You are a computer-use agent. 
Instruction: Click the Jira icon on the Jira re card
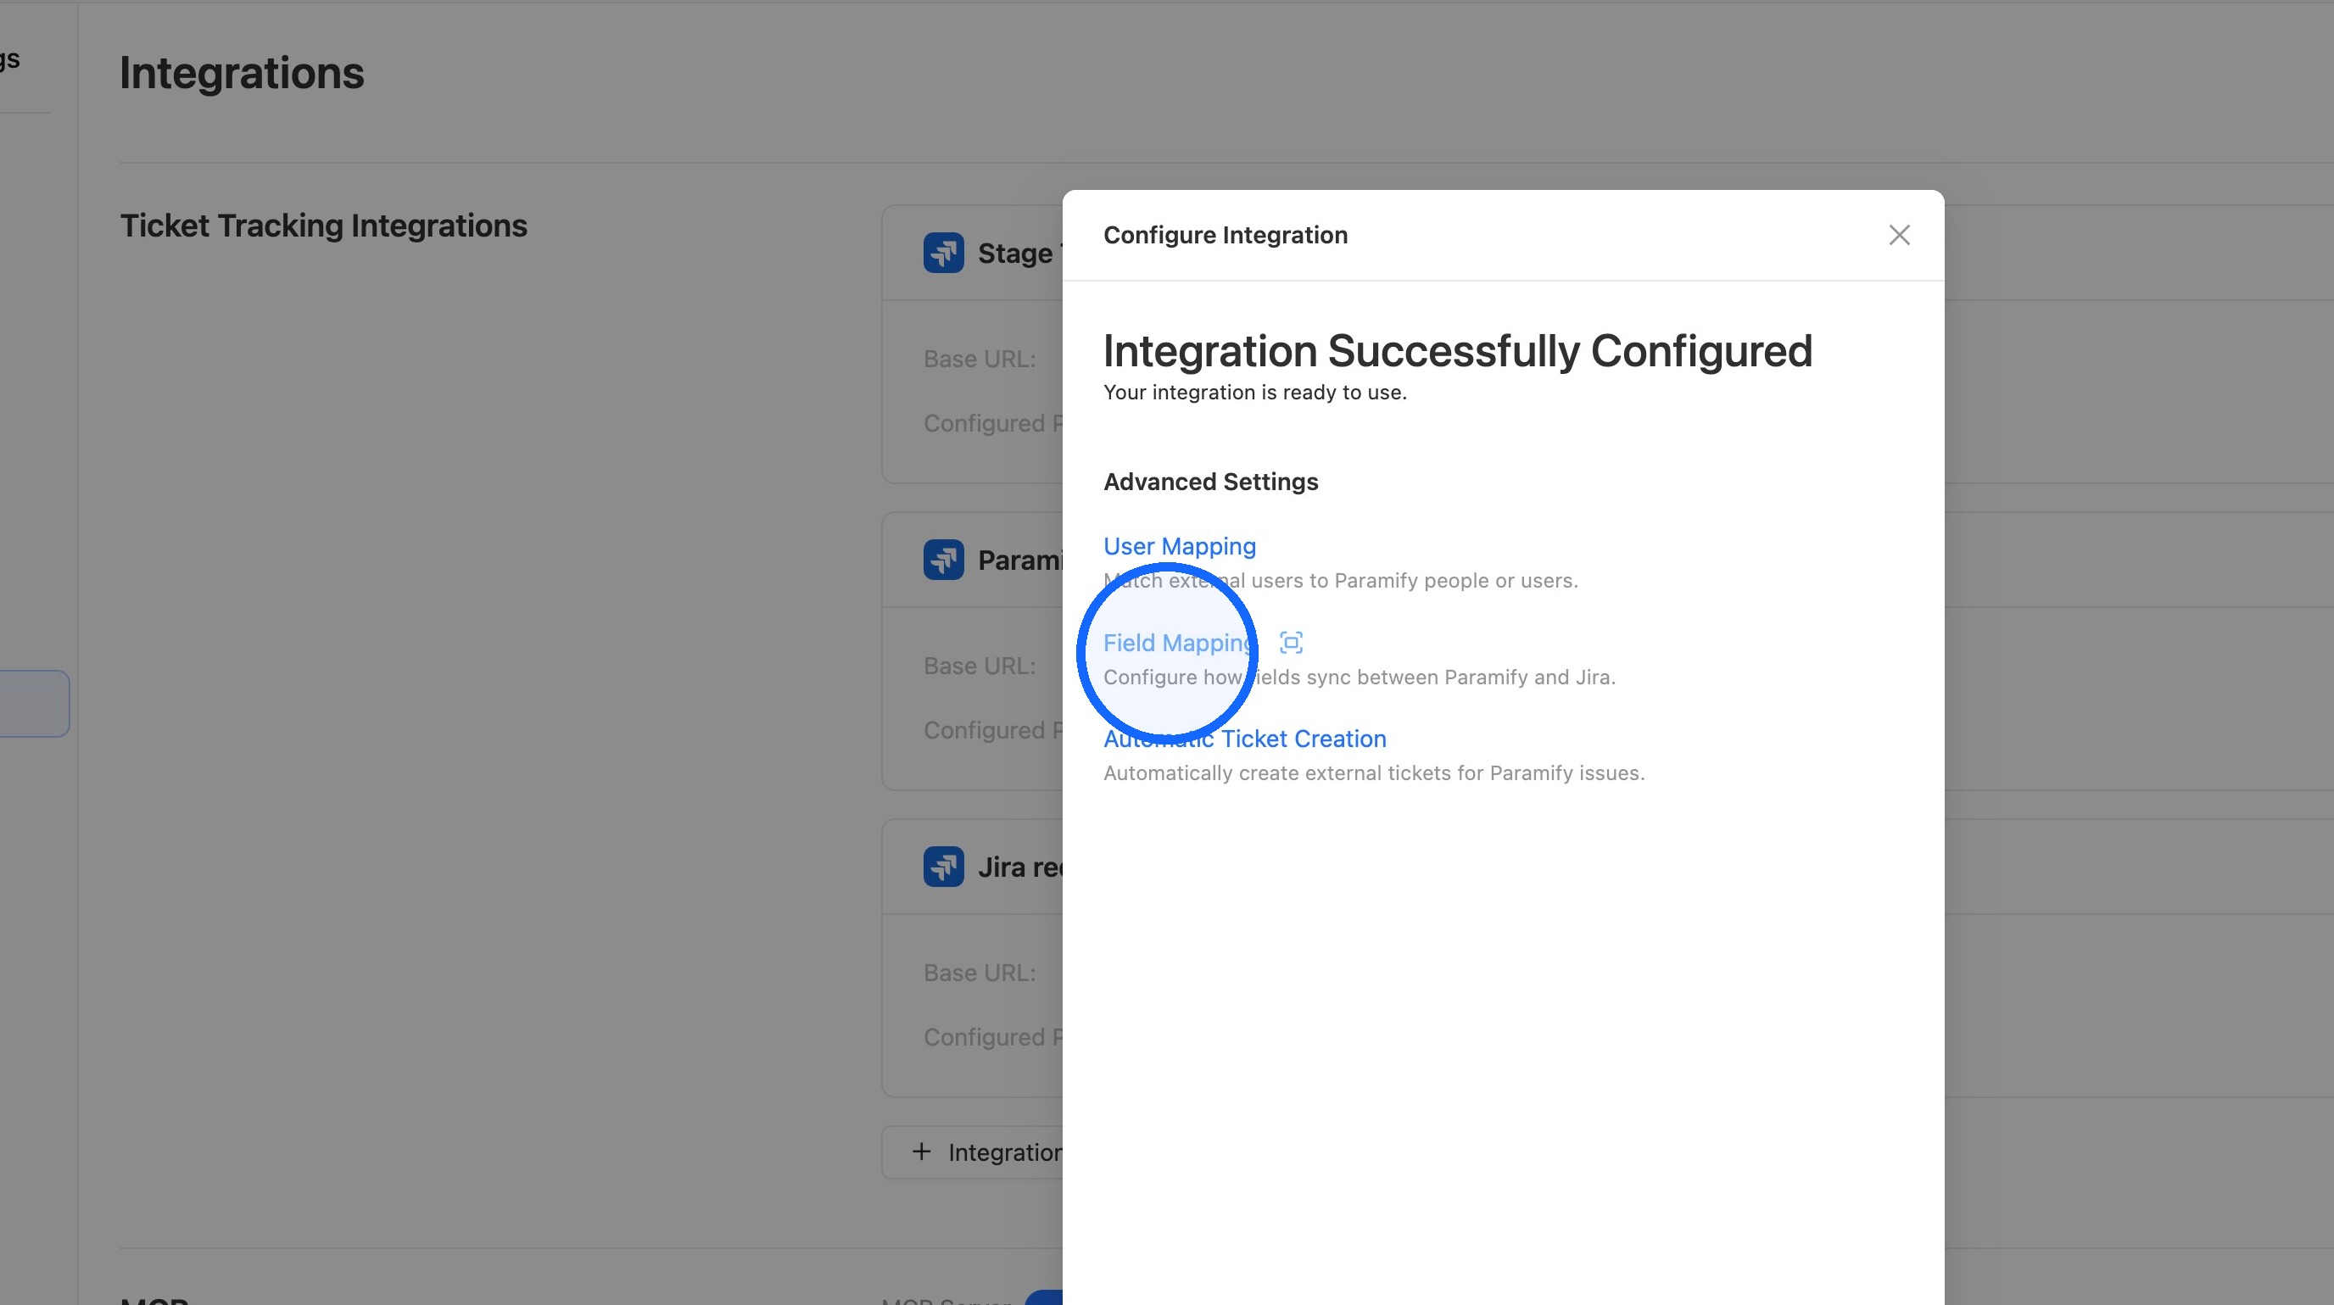click(x=943, y=867)
